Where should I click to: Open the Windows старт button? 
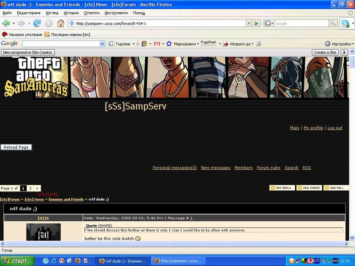point(17,261)
